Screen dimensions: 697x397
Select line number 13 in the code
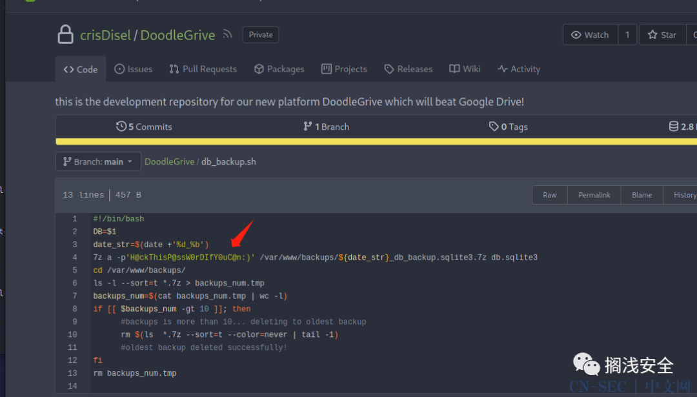(x=72, y=373)
